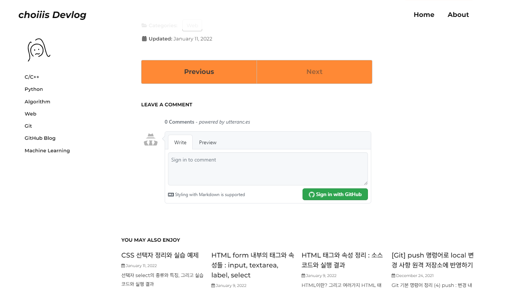Click the calendar icon under the CSS post
The image size is (526, 291).
pyautogui.click(x=123, y=265)
